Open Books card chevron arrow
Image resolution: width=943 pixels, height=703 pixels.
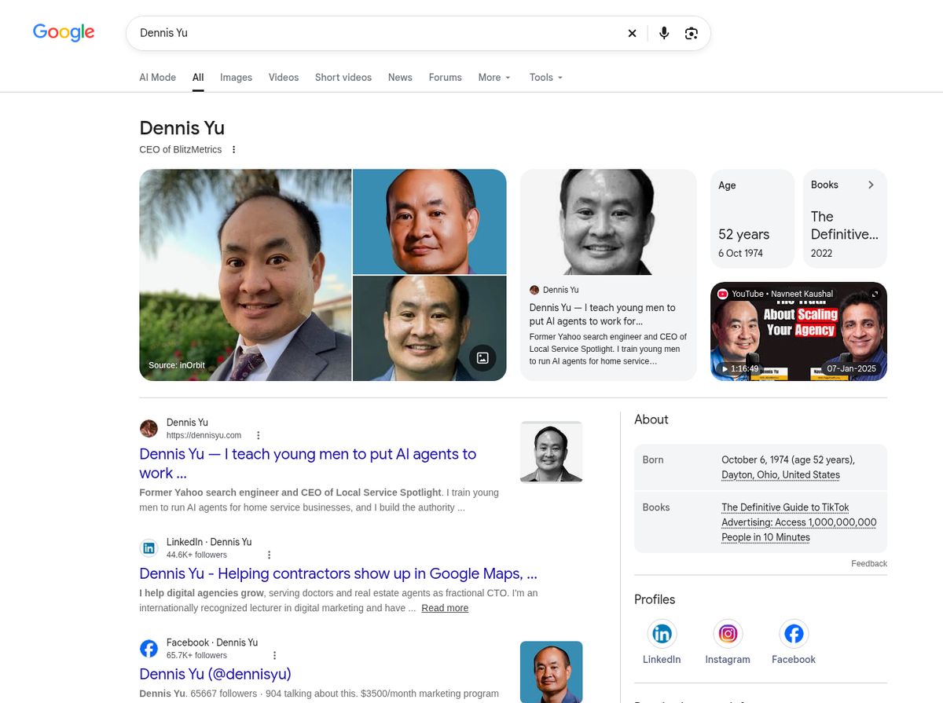click(x=871, y=185)
